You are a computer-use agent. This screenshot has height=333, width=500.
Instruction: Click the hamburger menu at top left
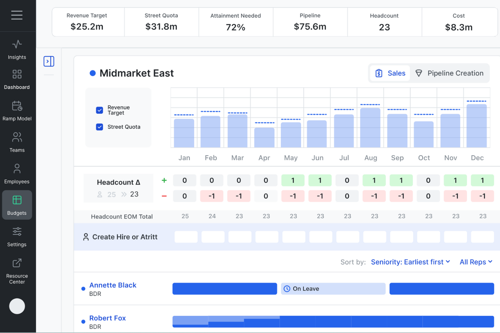click(17, 15)
